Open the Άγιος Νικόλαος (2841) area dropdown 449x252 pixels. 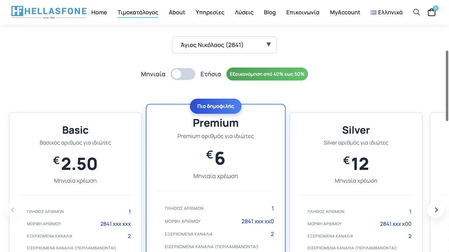(x=224, y=45)
